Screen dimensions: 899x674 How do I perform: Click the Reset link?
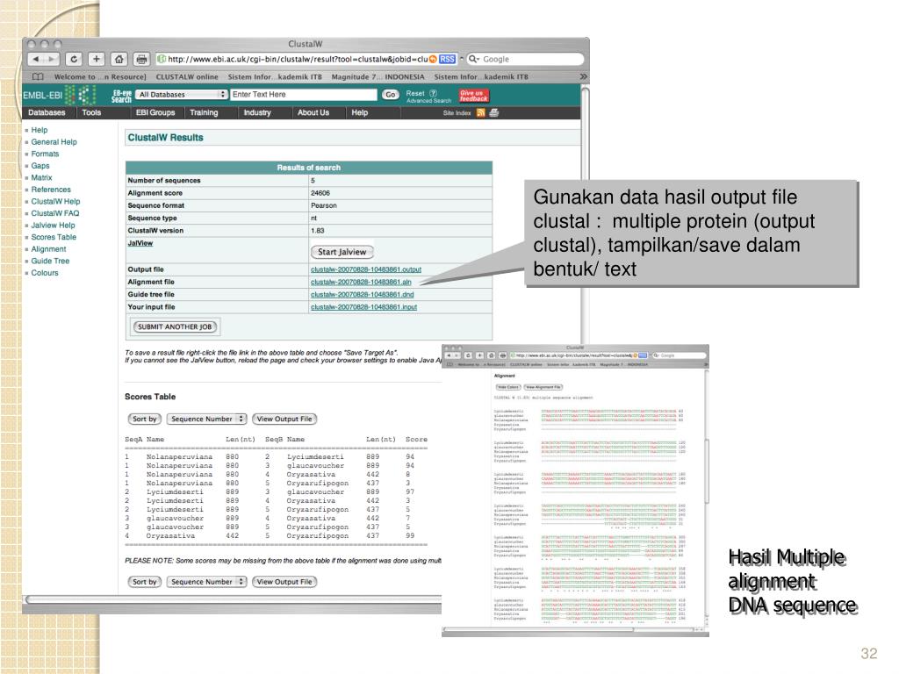click(415, 93)
